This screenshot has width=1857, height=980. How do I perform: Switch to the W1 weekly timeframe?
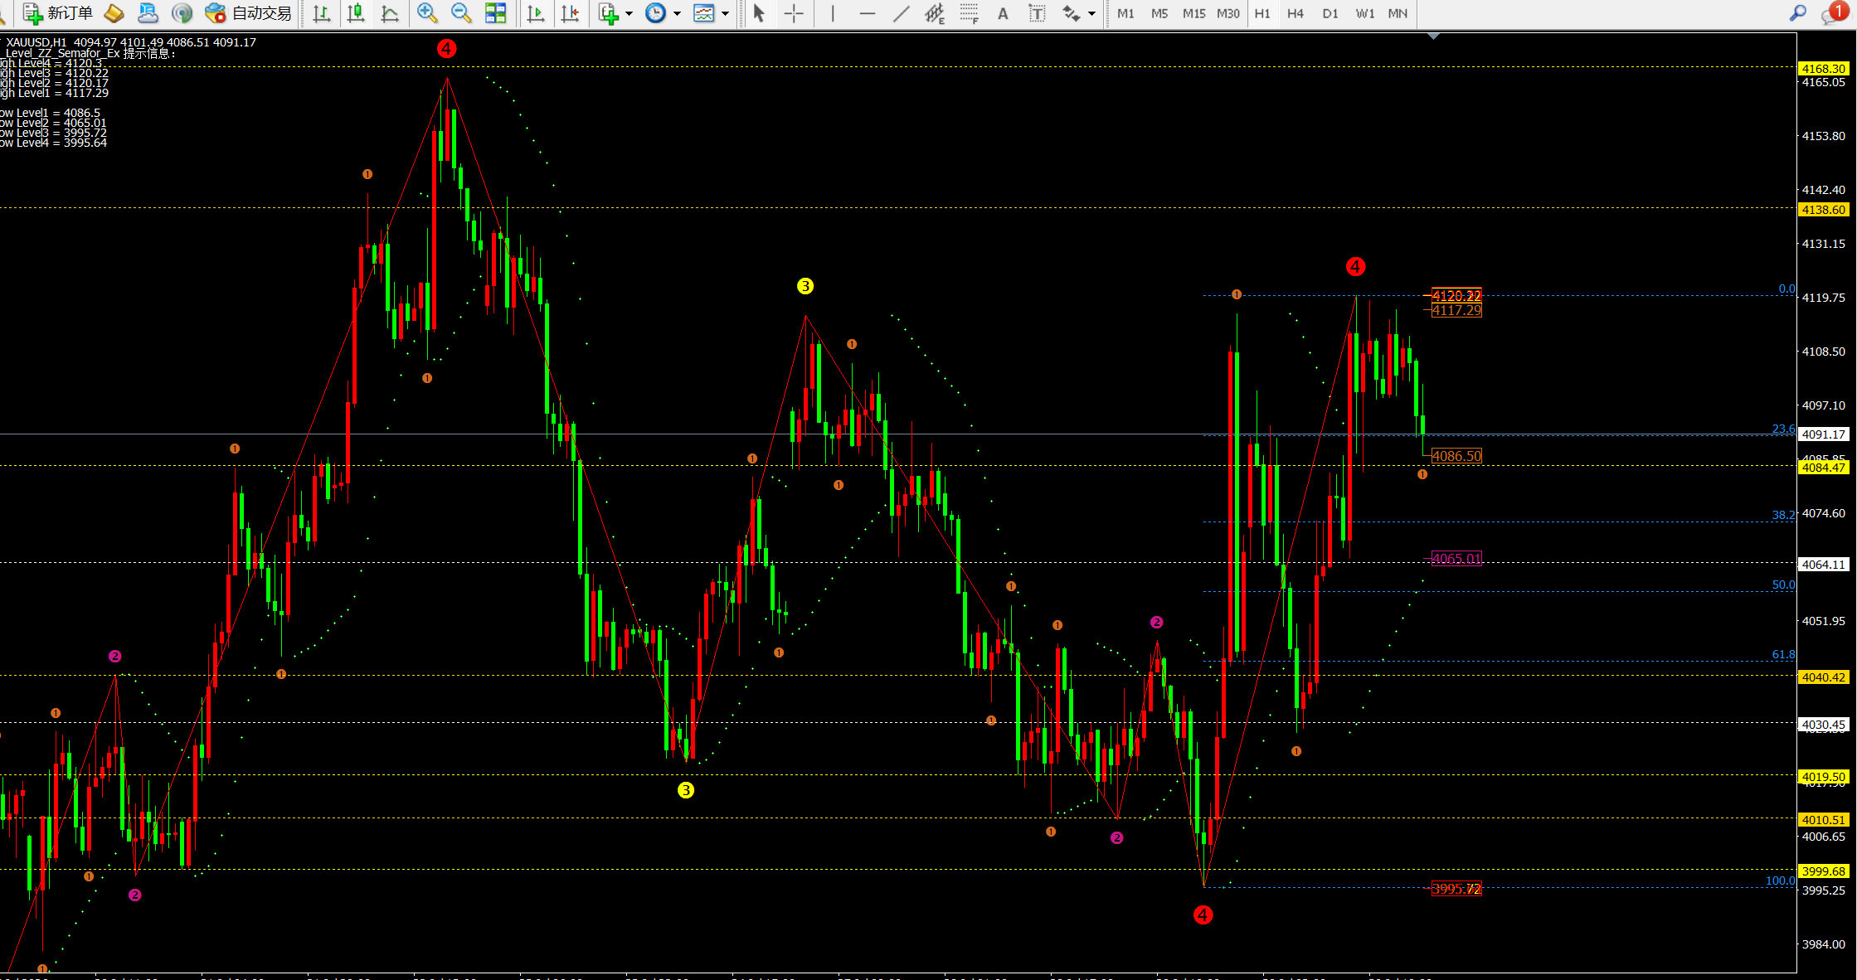[x=1364, y=13]
